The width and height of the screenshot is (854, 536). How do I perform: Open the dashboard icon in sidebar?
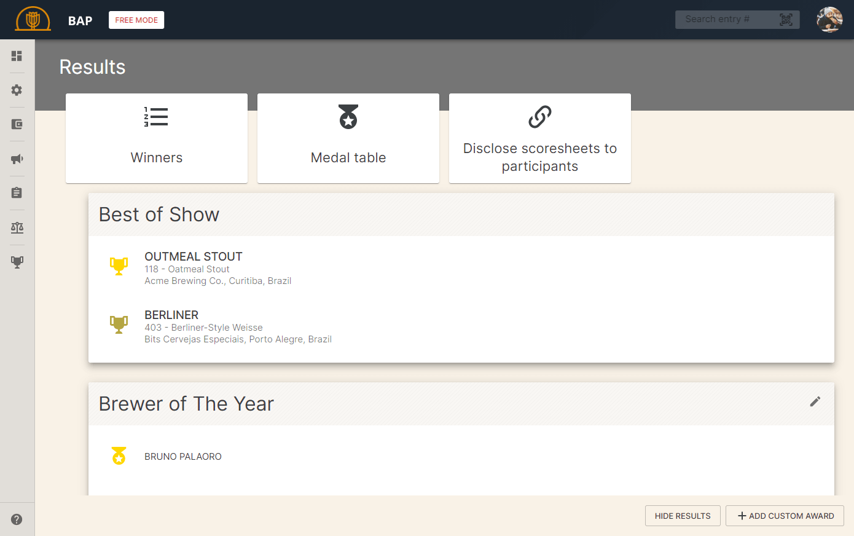tap(17, 56)
